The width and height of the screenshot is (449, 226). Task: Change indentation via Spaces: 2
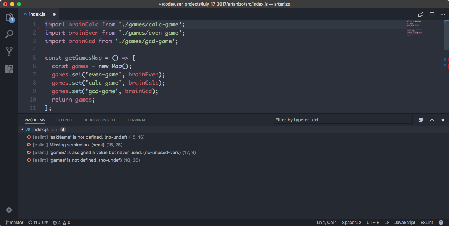pyautogui.click(x=351, y=222)
